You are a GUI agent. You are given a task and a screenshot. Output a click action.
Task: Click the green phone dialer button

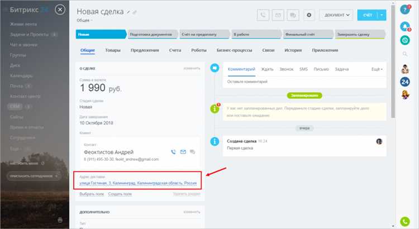(x=405, y=221)
